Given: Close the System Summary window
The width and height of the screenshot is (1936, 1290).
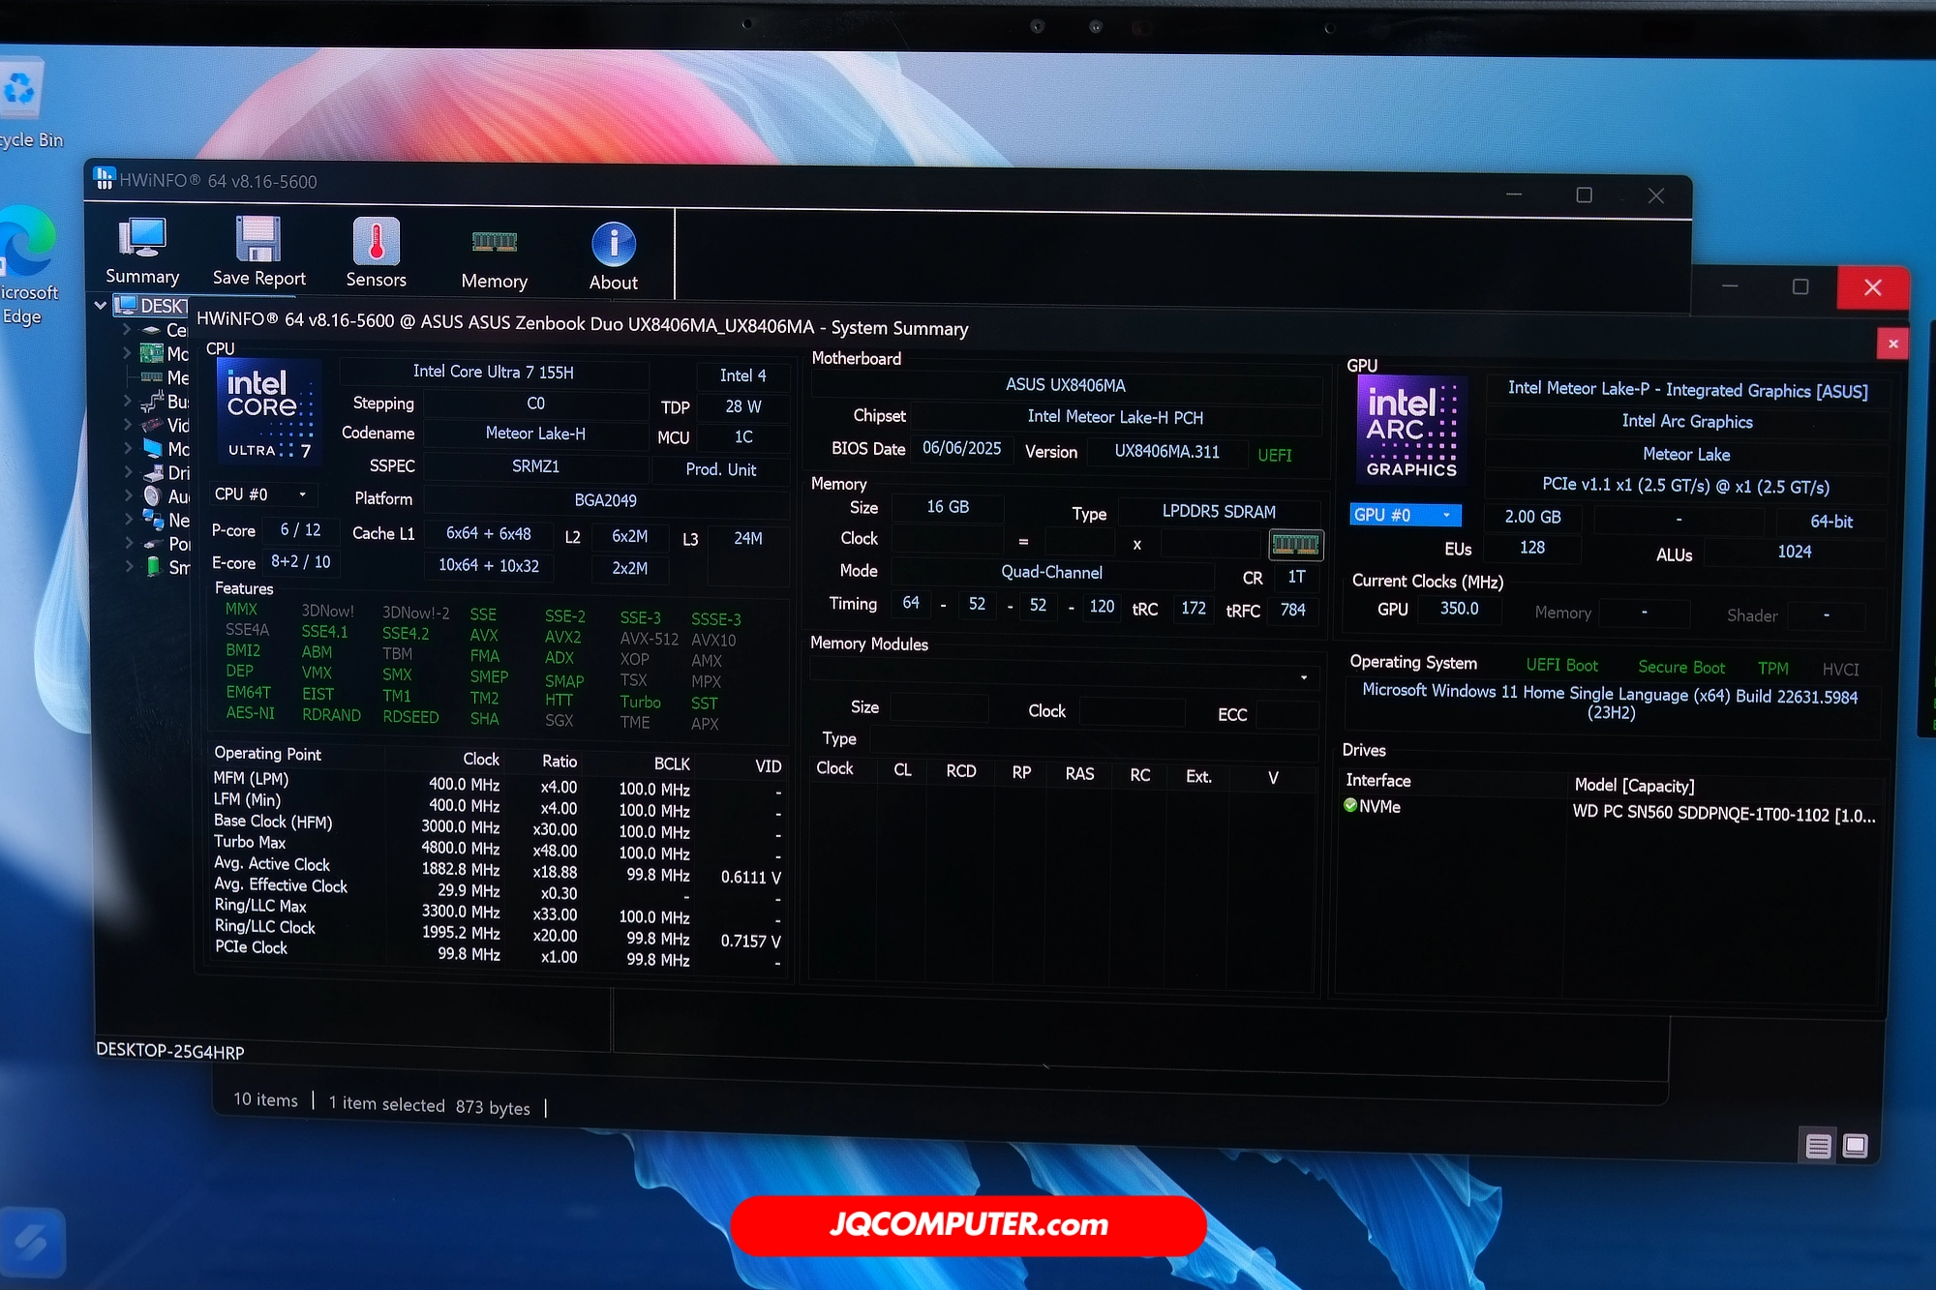Looking at the screenshot, I should 1892,344.
